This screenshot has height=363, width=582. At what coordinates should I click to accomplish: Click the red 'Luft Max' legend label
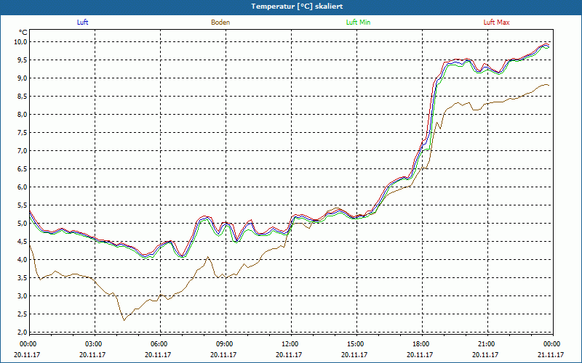(496, 23)
